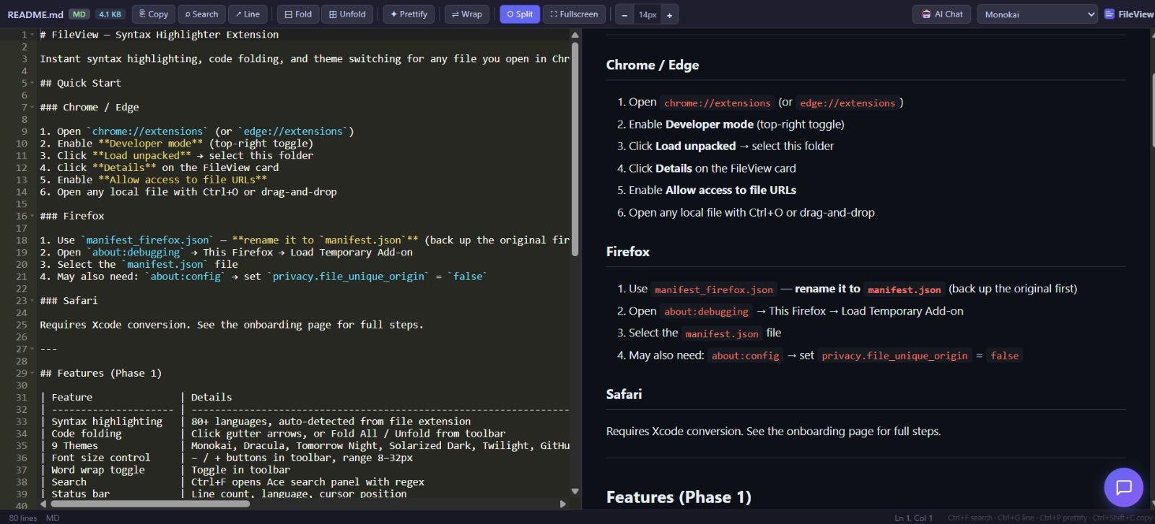Image resolution: width=1155 pixels, height=524 pixels.
Task: Collapse fold arrow on line 7
Action: tap(32, 108)
